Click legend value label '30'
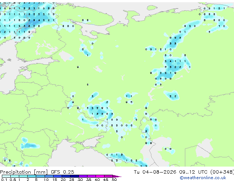Image resolution: width=234 pixels, height=181 pixels. pos(80,180)
